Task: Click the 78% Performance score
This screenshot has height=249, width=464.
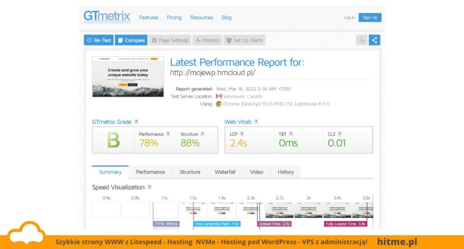Action: click(149, 143)
